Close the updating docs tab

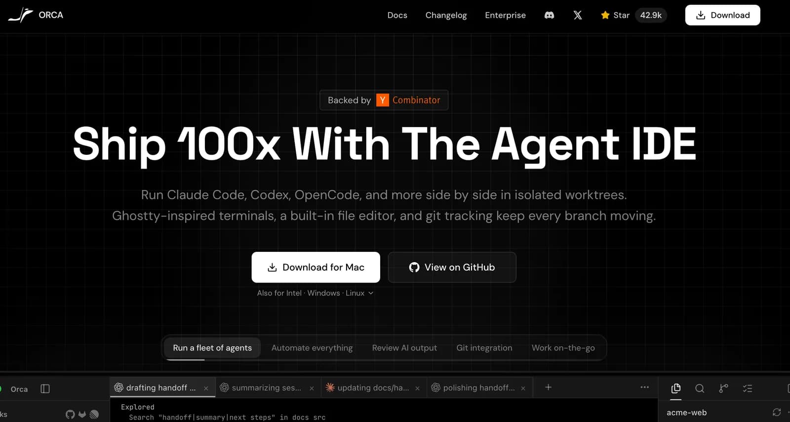coord(417,388)
